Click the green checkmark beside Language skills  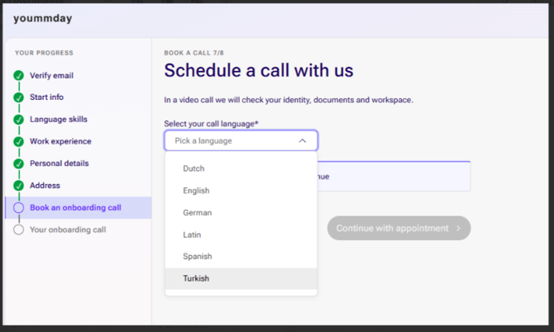[x=18, y=120]
